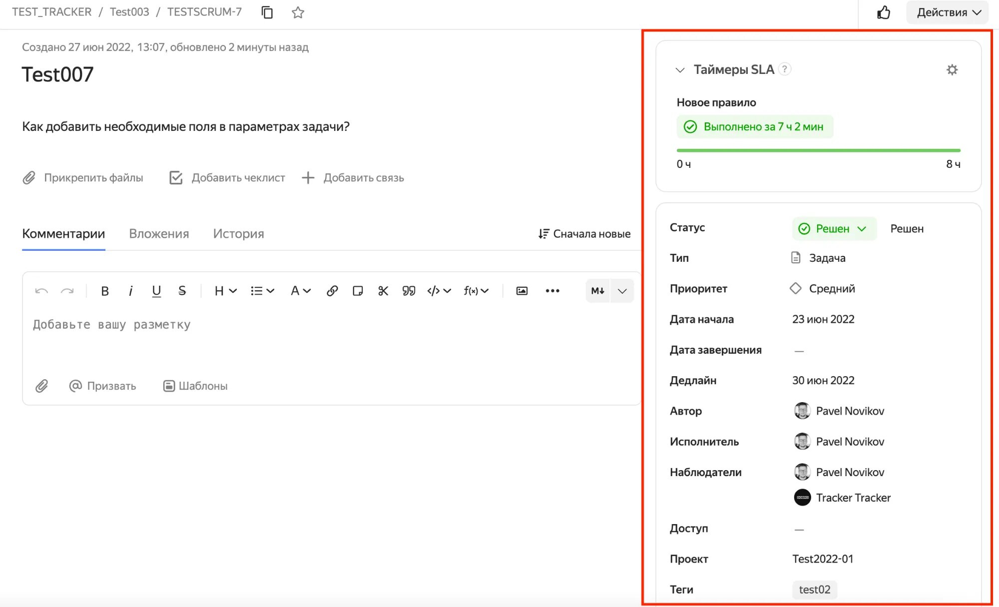Open the Действия dropdown menu

[948, 12]
